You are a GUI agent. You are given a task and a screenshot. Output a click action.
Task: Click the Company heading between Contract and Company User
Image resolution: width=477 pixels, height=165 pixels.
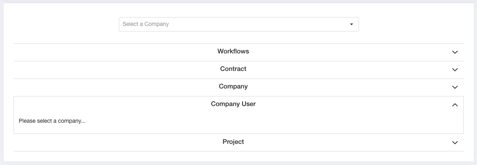coord(233,86)
